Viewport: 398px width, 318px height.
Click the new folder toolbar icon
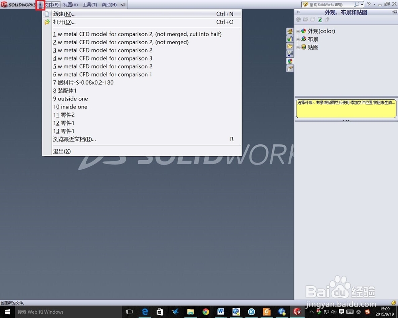tap(313, 19)
